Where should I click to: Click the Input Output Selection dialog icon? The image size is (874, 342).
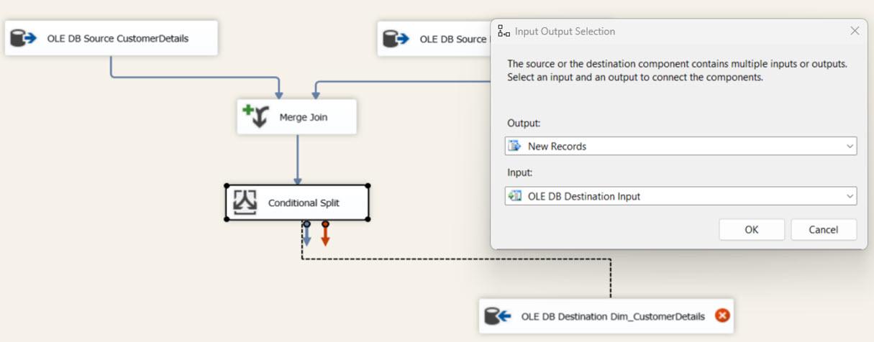(x=504, y=32)
